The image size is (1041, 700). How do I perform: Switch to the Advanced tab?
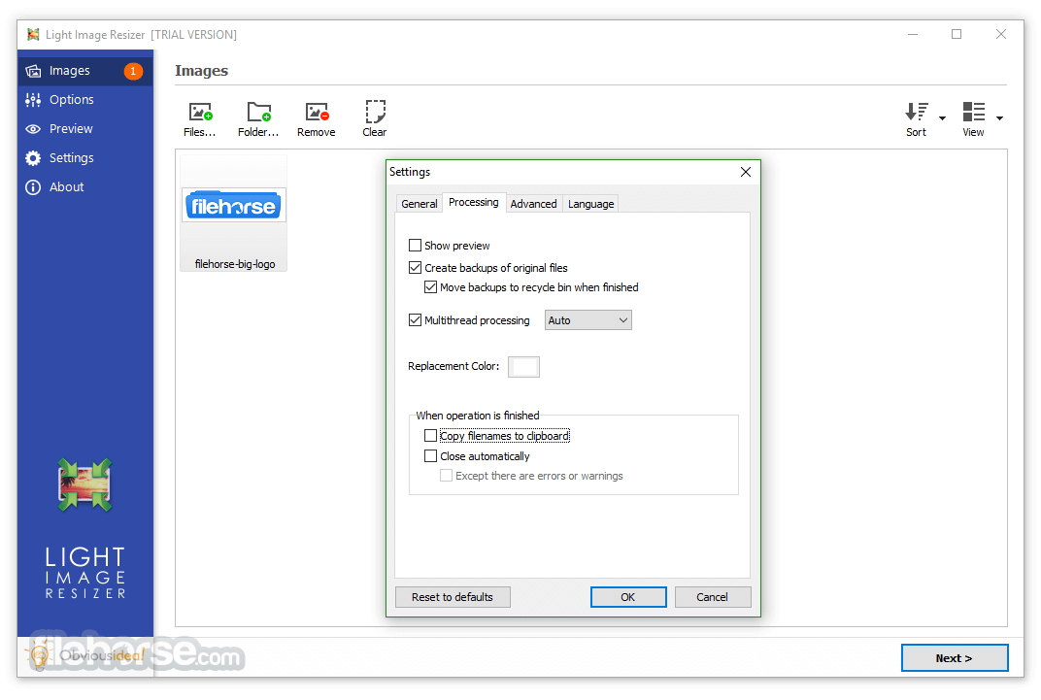(x=534, y=204)
